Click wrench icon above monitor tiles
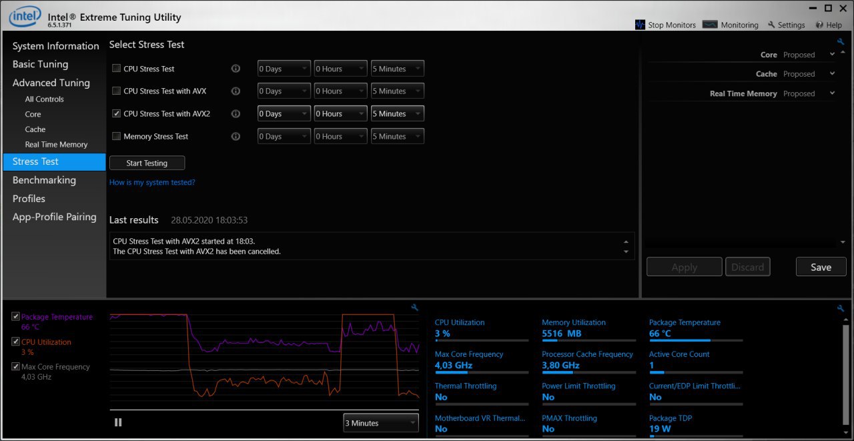This screenshot has height=441, width=854. coord(841,308)
